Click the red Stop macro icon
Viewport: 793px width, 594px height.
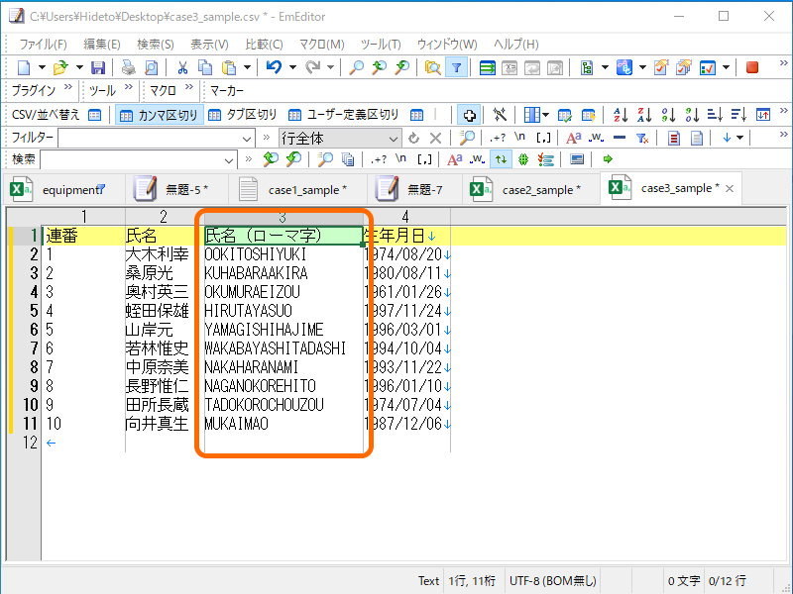coord(752,67)
